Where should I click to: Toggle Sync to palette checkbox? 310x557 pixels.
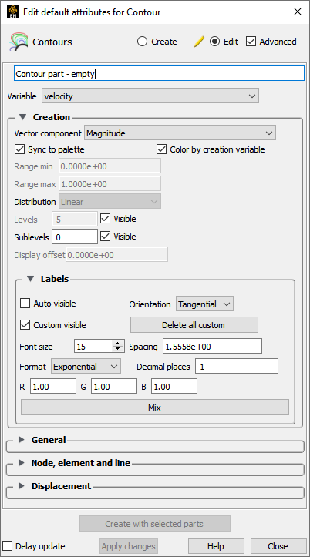tap(19, 149)
